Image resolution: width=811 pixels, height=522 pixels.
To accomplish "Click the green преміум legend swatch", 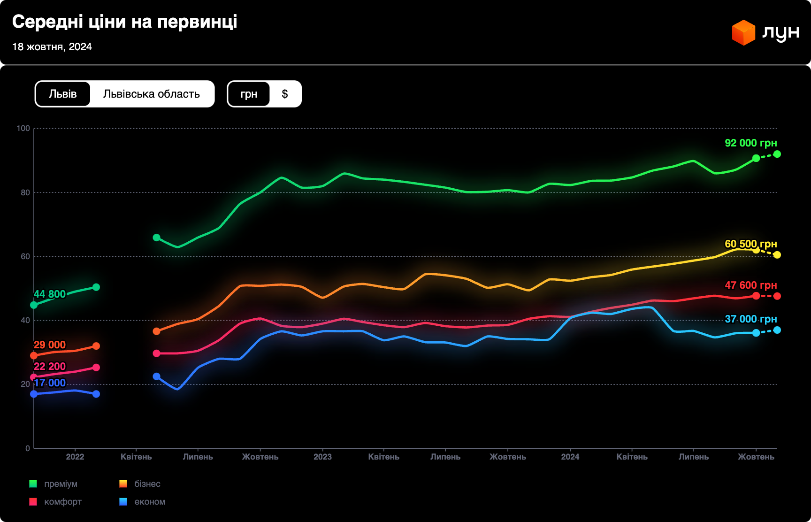I will [x=33, y=484].
